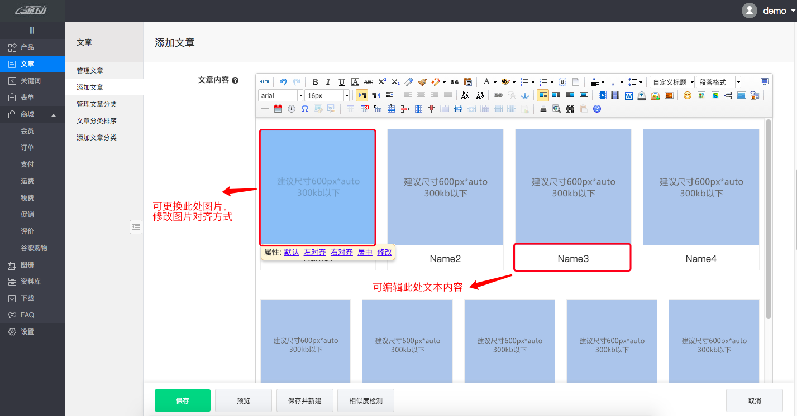Click the undo arrow in the editor toolbar
The height and width of the screenshot is (416, 797).
[x=283, y=82]
